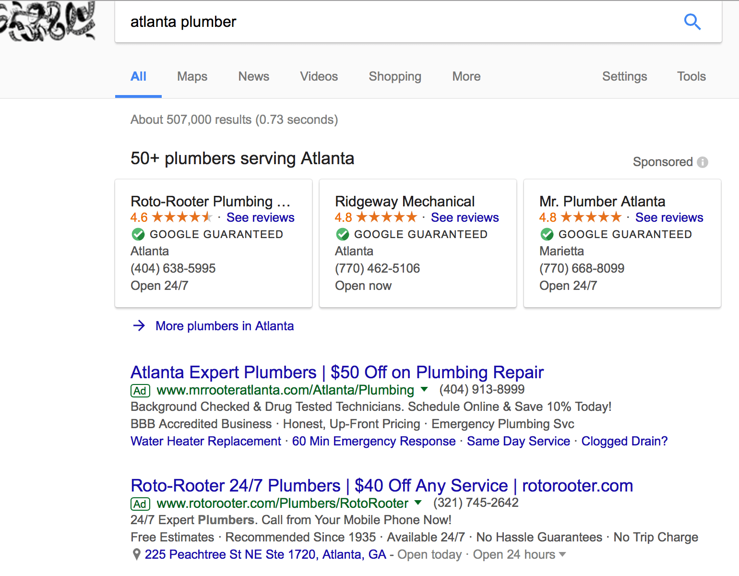The width and height of the screenshot is (739, 576).
Task: Click the Open today hours text
Action: point(429,554)
